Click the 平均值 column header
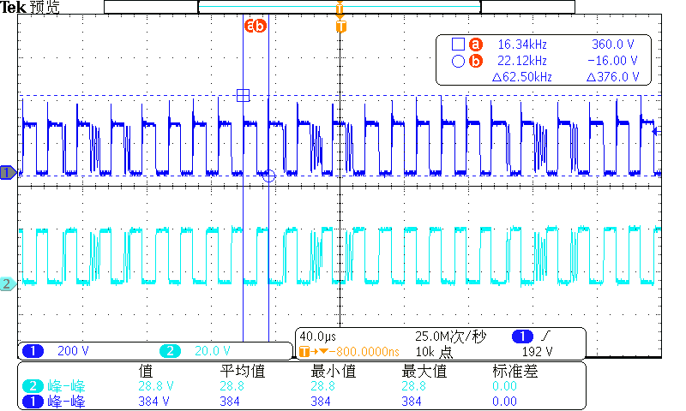686x411 pixels. coord(243,372)
